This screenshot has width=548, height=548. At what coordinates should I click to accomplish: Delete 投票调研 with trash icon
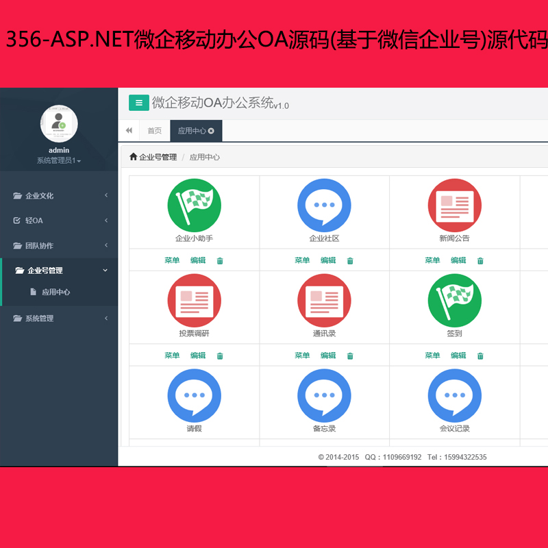click(x=220, y=356)
